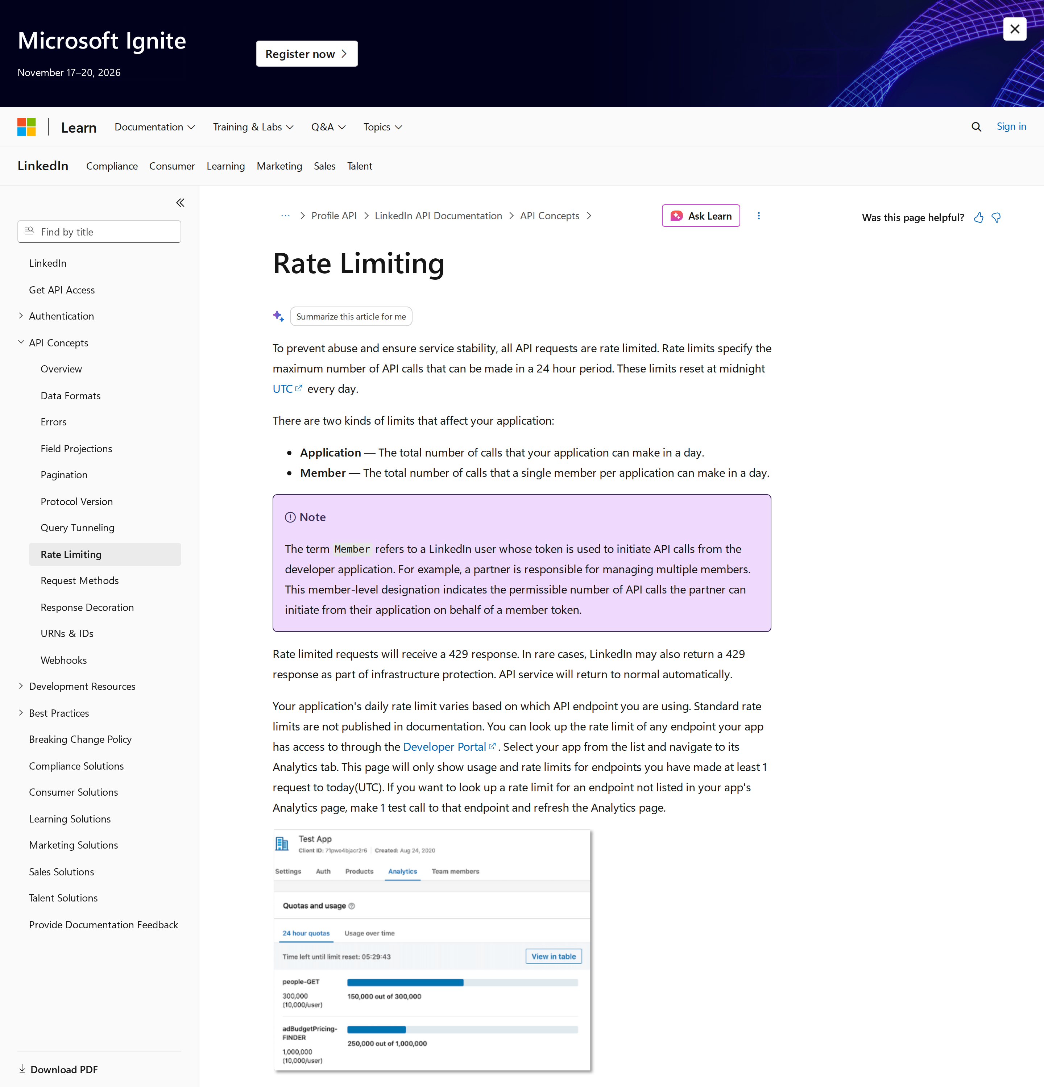Open the UTC external link
The width and height of the screenshot is (1044, 1087).
(x=287, y=389)
